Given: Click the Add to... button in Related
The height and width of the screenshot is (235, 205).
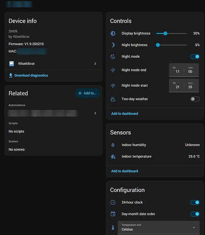Looking at the screenshot, I should click(87, 93).
